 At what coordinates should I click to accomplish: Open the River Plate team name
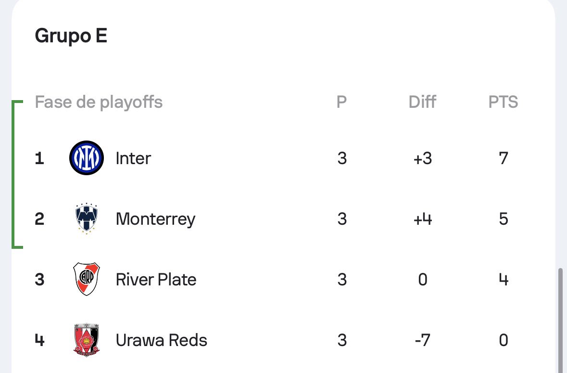[156, 279]
